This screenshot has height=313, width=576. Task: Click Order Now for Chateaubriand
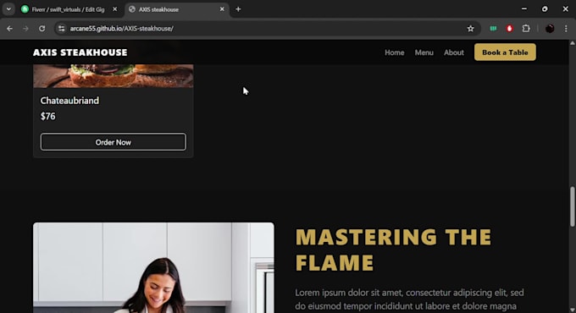click(114, 142)
